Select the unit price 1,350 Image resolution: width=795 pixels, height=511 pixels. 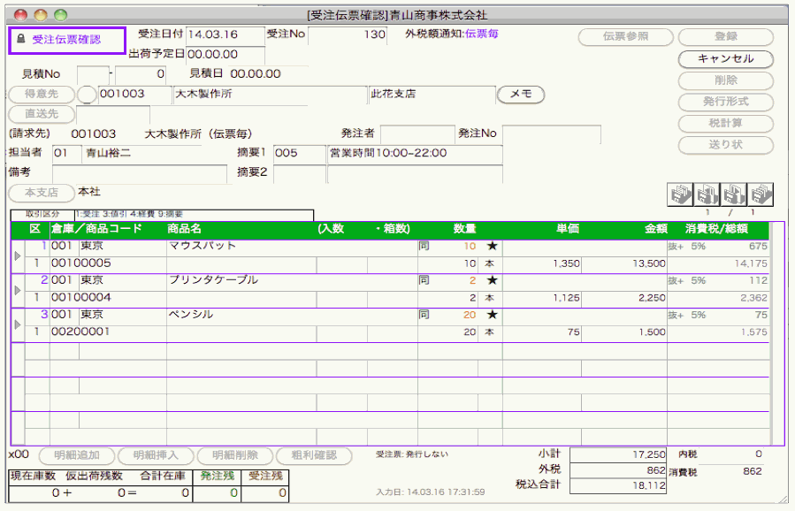point(566,263)
